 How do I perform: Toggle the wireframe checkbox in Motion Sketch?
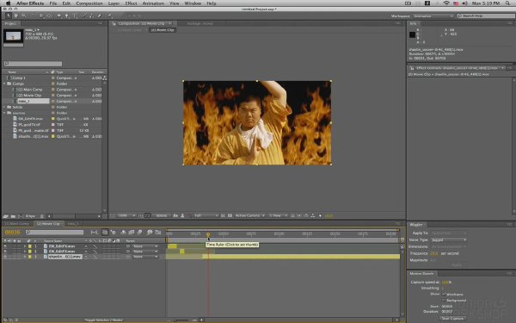tap(444, 294)
